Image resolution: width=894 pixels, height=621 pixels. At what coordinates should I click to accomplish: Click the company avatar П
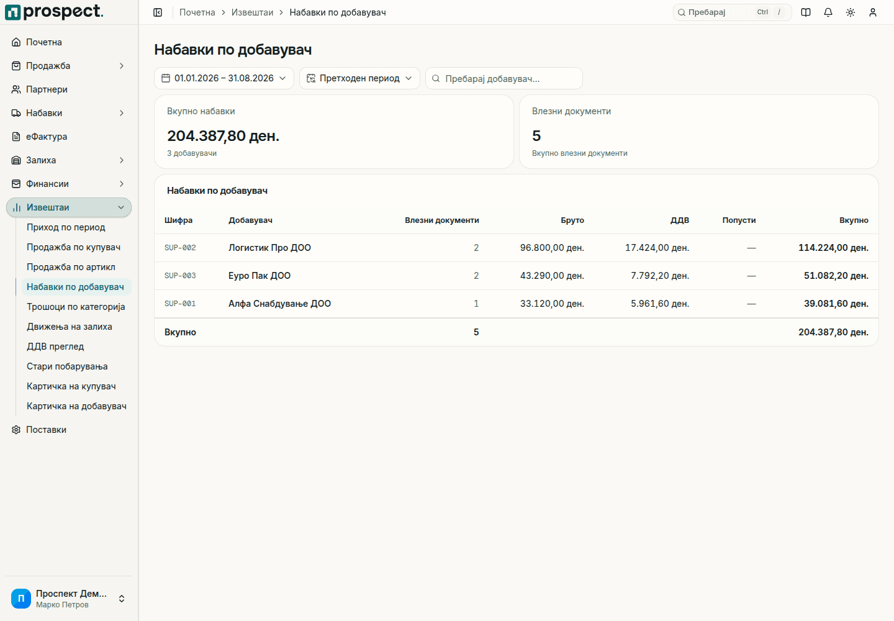tap(21, 599)
